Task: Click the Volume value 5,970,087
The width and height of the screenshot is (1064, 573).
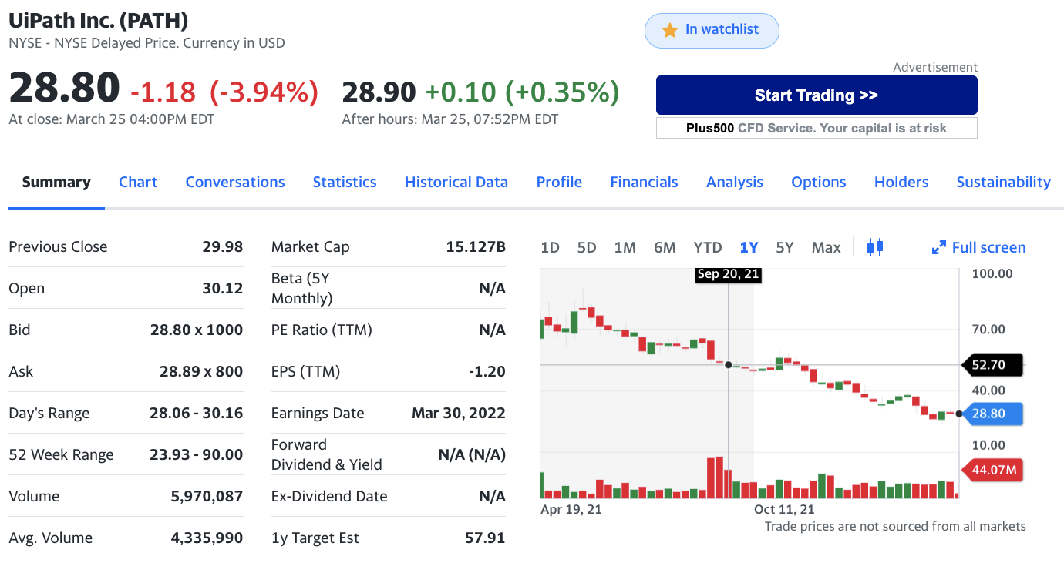Action: (x=207, y=497)
